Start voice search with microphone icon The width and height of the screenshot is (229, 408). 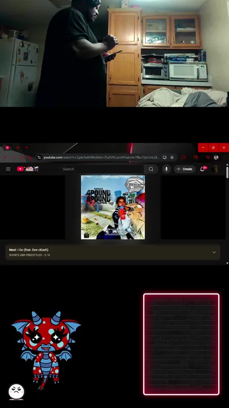tap(166, 169)
